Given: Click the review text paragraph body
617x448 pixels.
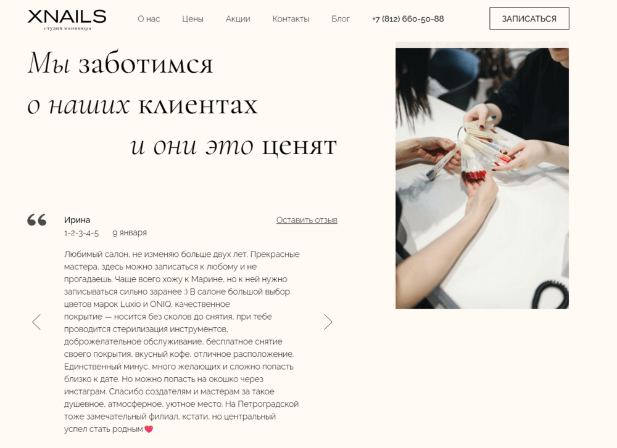Looking at the screenshot, I should (x=182, y=341).
